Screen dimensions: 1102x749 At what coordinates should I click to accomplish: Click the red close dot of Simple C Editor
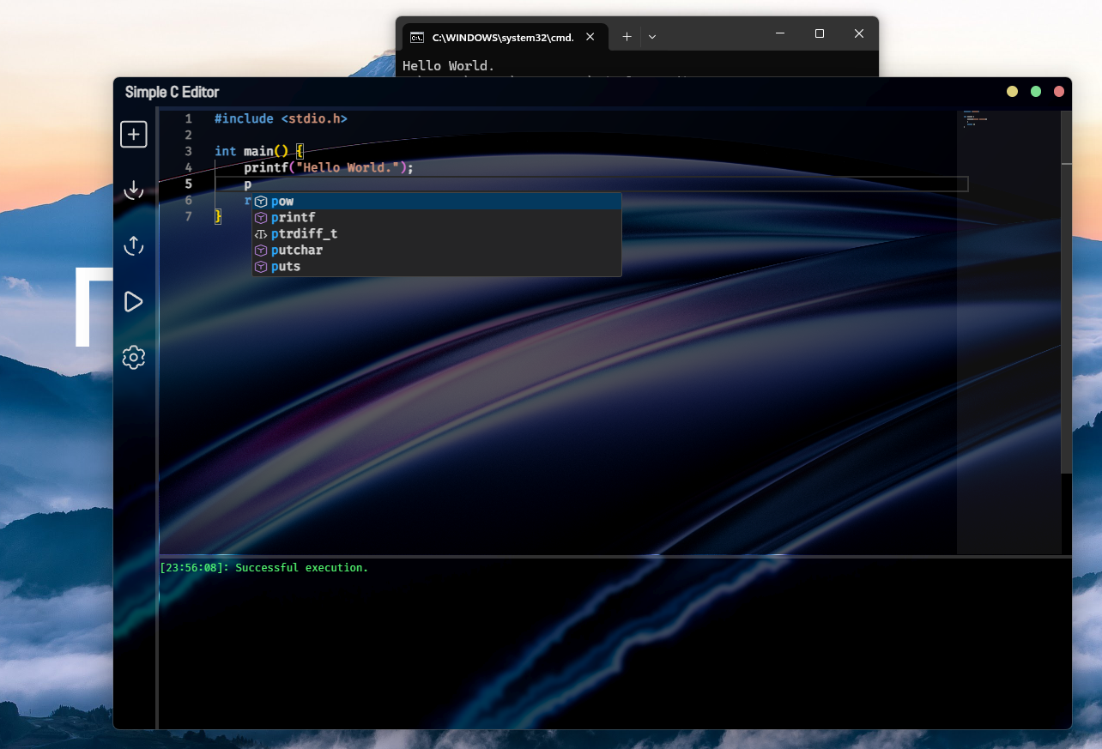pos(1059,92)
